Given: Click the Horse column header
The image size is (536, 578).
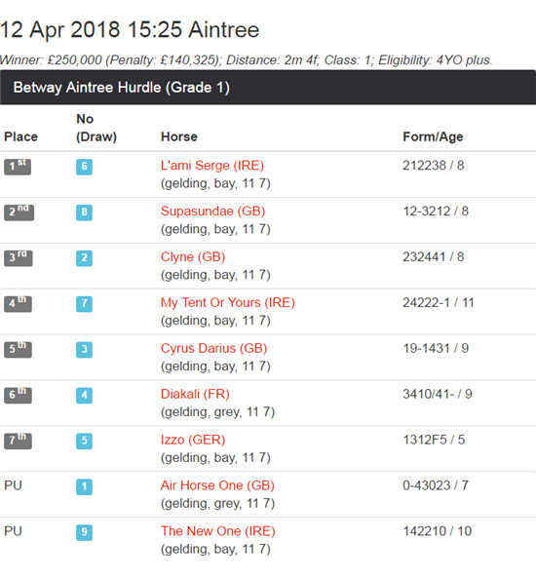Looking at the screenshot, I should click(179, 136).
